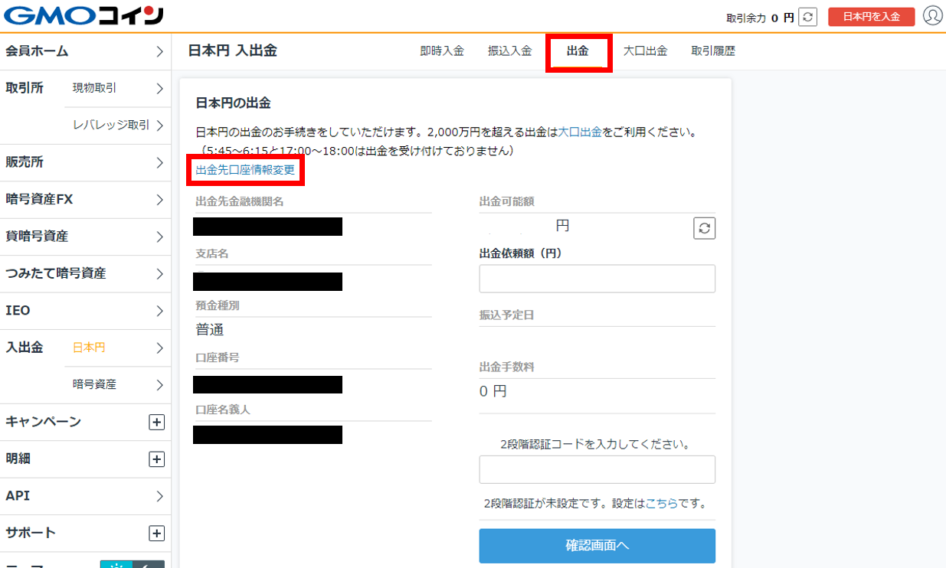Screen dimensions: 946x568
Task: Open 貸暗号資産 in the sidebar
Action: point(85,237)
